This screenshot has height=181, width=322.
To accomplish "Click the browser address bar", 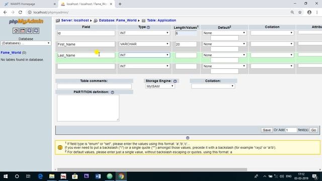I will tap(158, 12).
